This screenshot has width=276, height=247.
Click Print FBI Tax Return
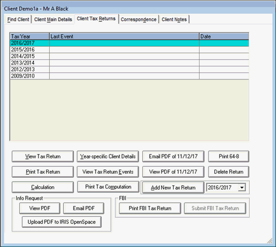coord(150,209)
